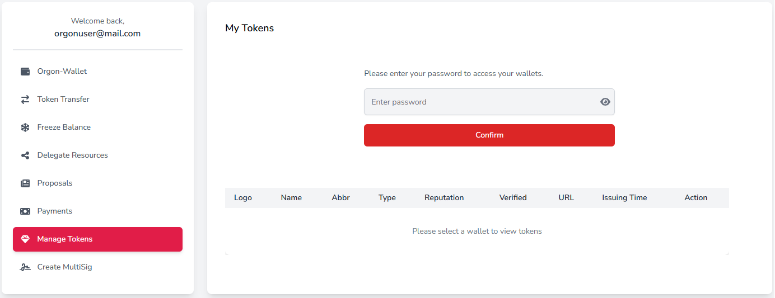775x298 pixels.
Task: Click the Freeze Balance snowflake icon
Action: (25, 127)
